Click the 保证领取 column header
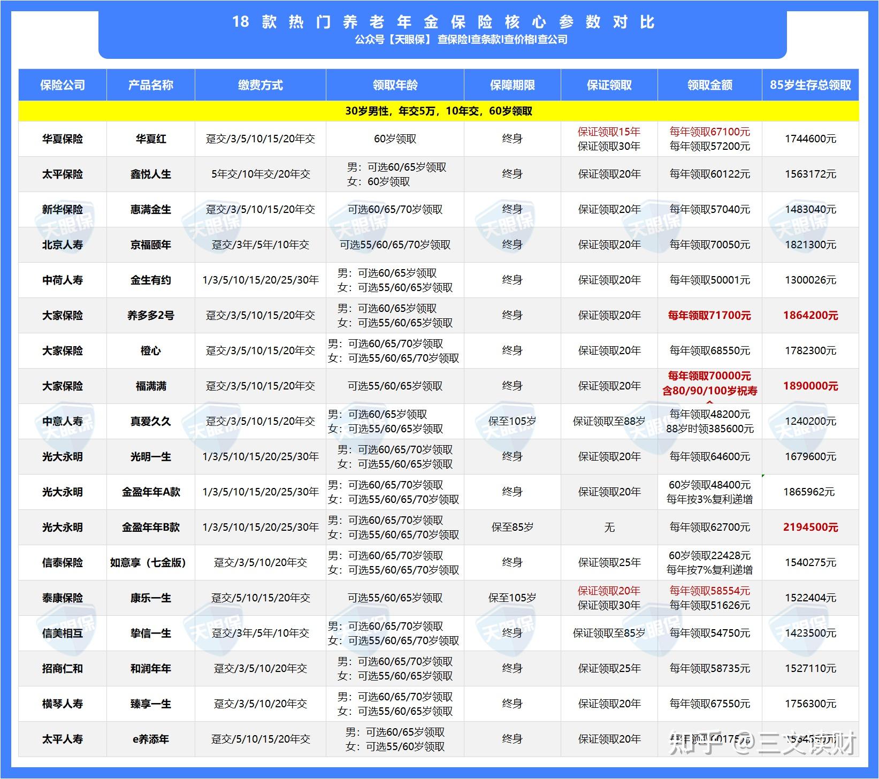The height and width of the screenshot is (779, 879). (609, 85)
